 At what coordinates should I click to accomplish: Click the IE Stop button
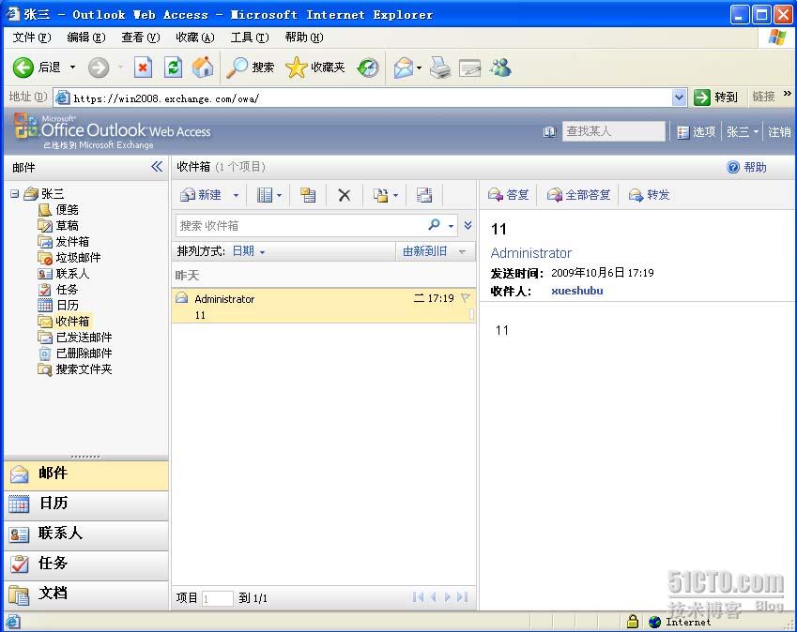coord(143,67)
